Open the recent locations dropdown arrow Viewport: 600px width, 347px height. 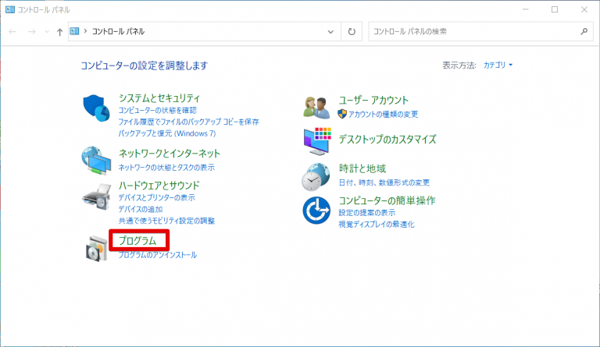[x=47, y=32]
